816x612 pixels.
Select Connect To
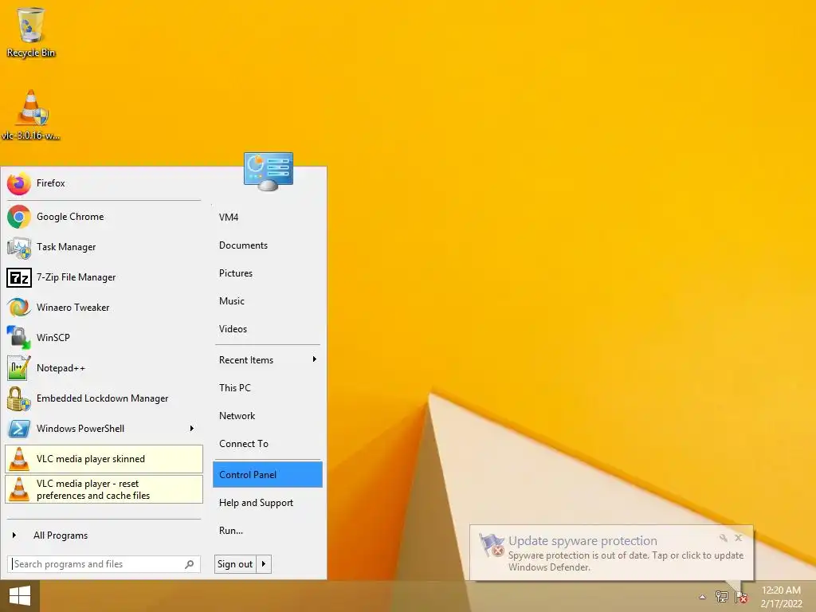[268, 443]
